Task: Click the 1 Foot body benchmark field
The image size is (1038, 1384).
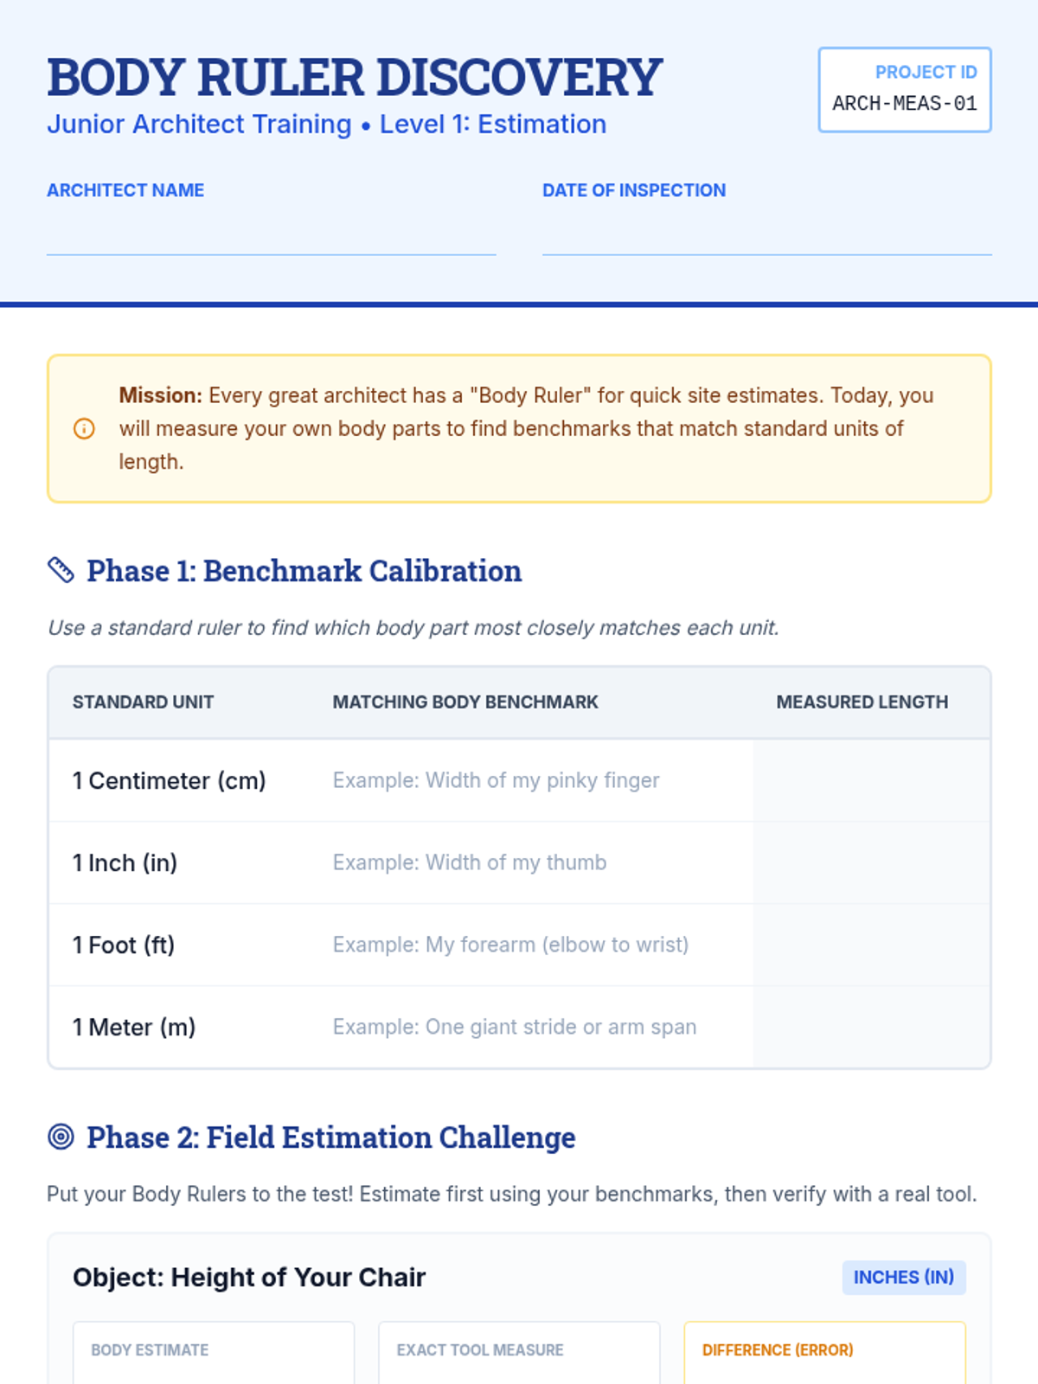Action: [528, 945]
